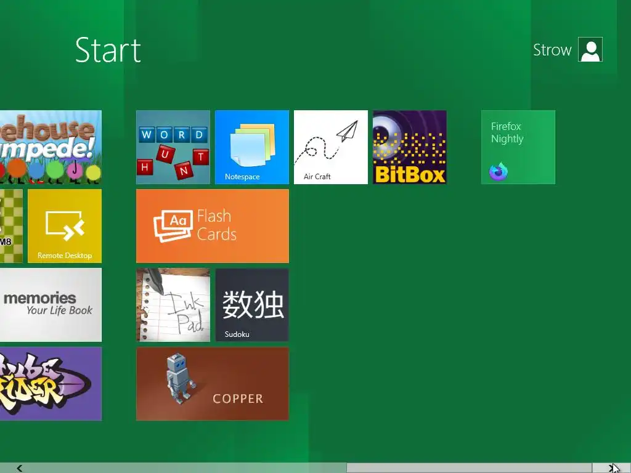Screen dimensions: 631x473
Task: Open the Remote Desktop tile
Action: click(65, 226)
